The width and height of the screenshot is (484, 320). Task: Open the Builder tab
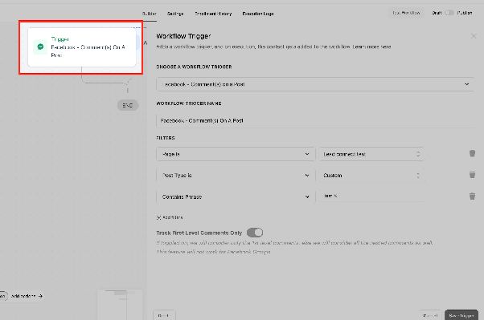point(149,14)
